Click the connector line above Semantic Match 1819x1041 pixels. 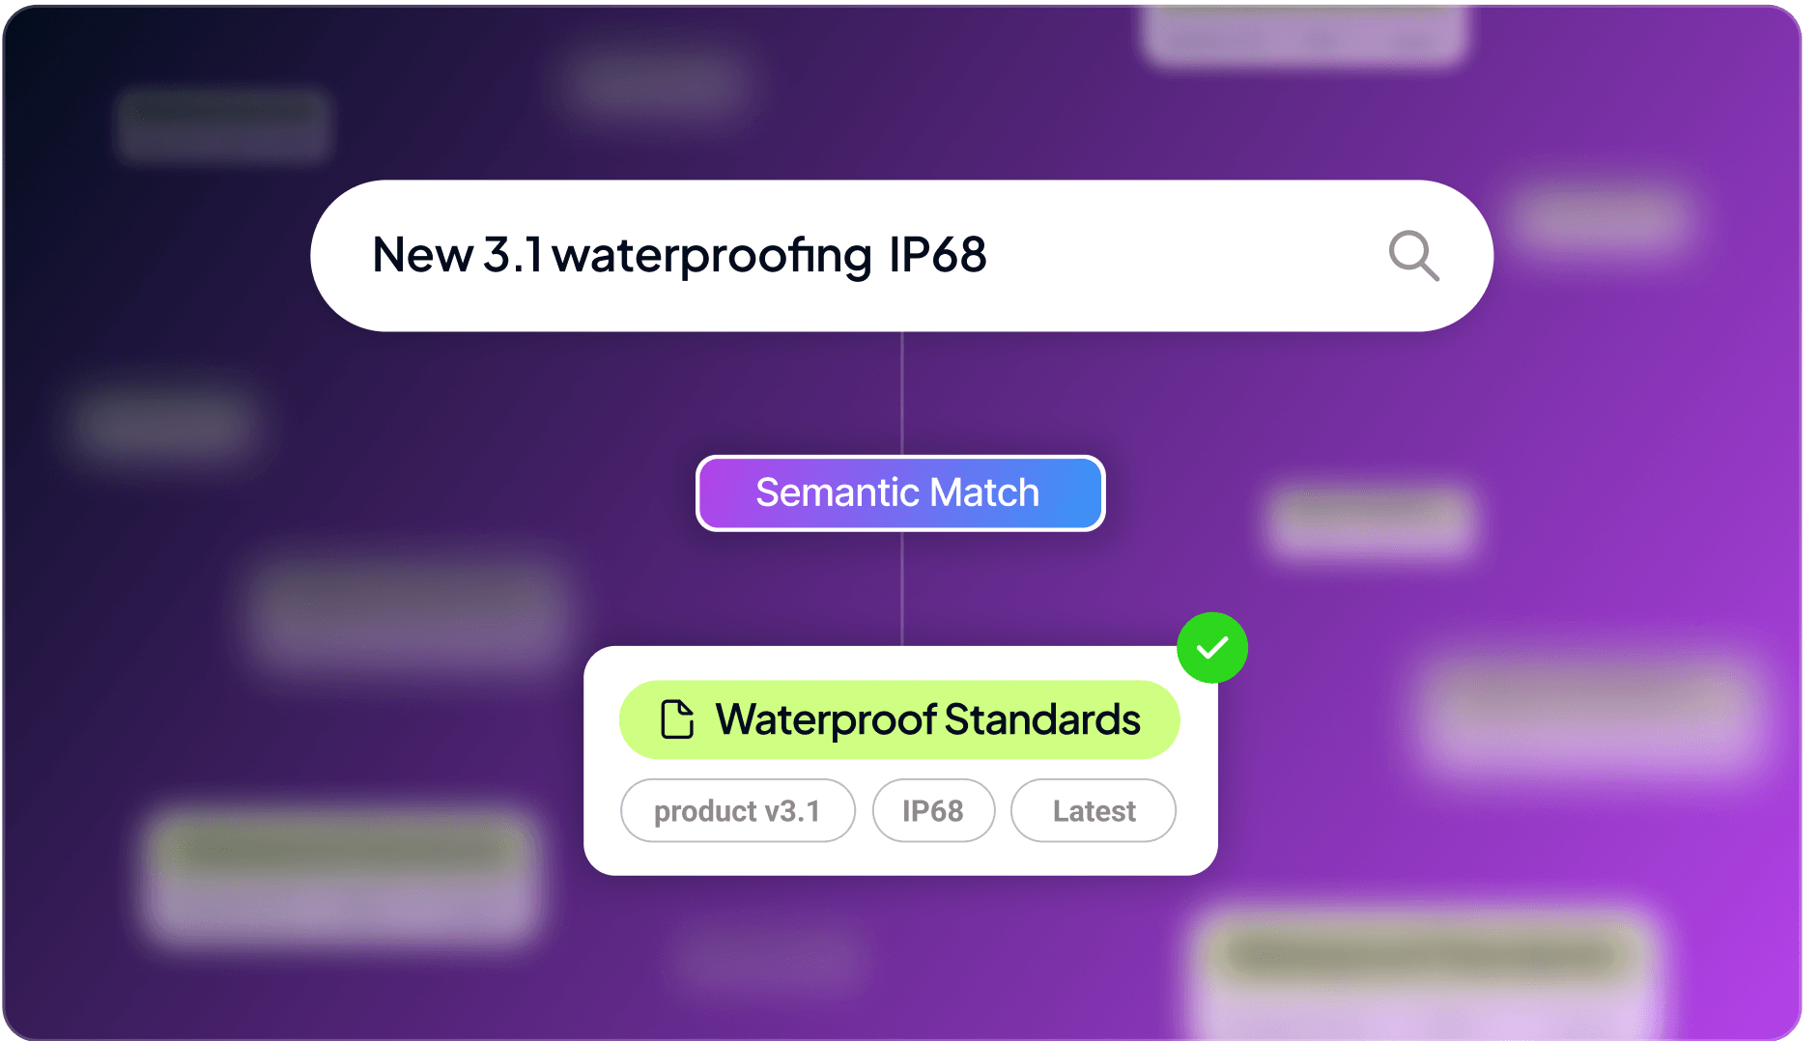tap(902, 392)
